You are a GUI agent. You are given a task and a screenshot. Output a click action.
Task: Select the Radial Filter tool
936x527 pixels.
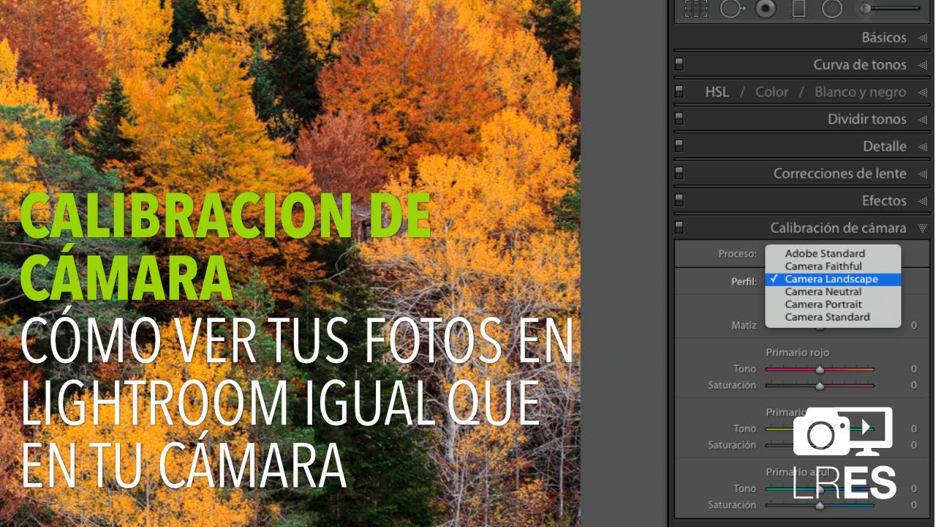point(832,8)
